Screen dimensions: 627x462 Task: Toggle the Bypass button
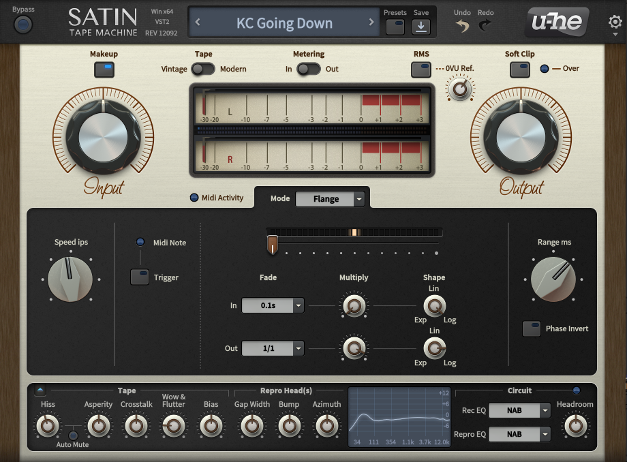pyautogui.click(x=23, y=25)
